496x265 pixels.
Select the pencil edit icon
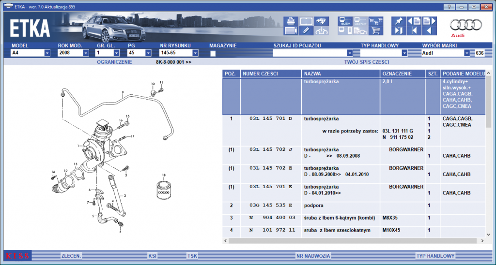[306, 30]
